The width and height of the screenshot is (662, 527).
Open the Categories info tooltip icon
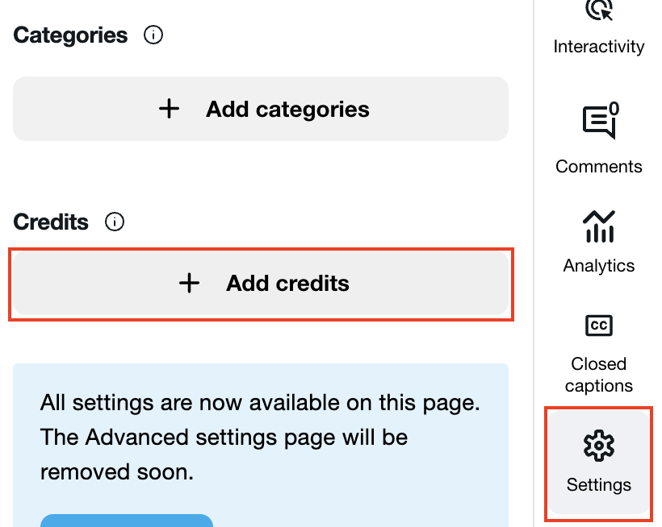[153, 35]
